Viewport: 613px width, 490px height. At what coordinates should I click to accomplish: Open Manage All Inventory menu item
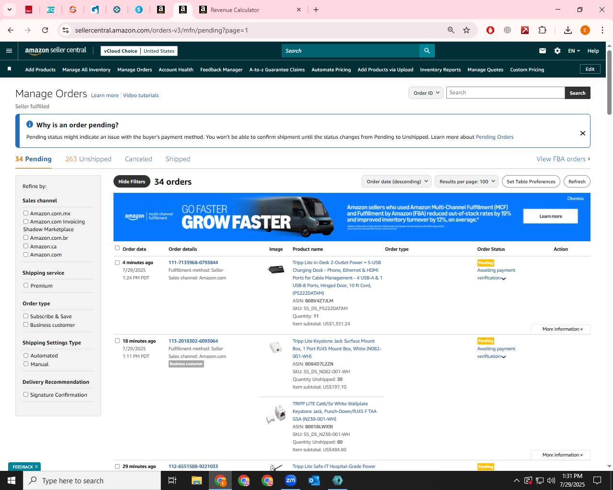tap(86, 69)
